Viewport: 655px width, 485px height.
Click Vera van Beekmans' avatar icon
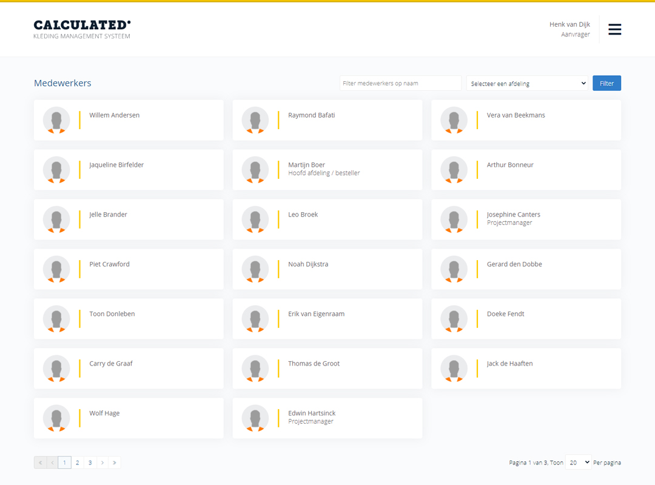pyautogui.click(x=454, y=120)
